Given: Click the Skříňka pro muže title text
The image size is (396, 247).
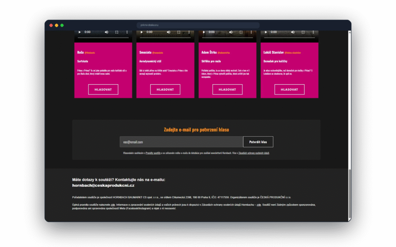Looking at the screenshot, I should tap(211, 61).
